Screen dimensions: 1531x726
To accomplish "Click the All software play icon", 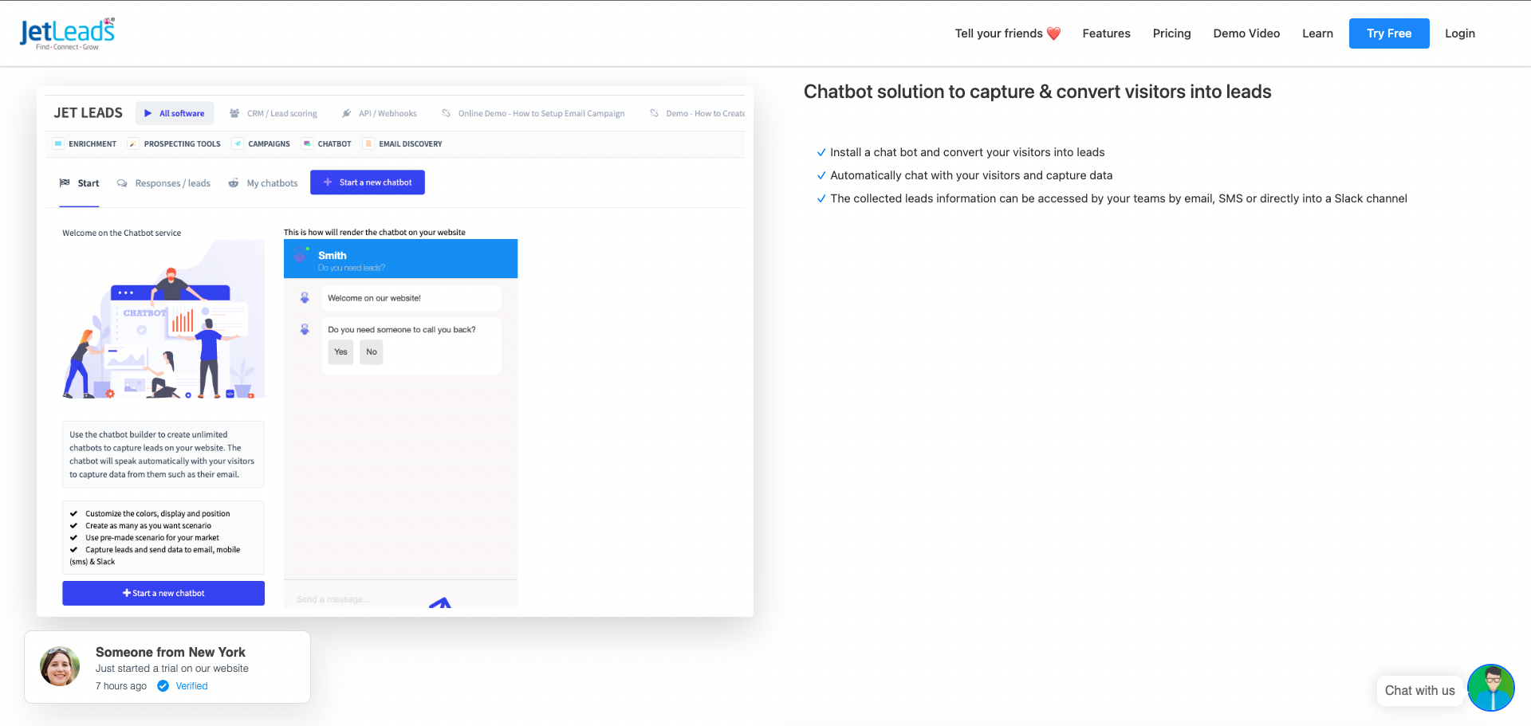I will coord(148,113).
